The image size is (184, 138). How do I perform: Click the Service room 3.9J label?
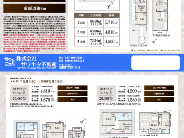(x=78, y=134)
